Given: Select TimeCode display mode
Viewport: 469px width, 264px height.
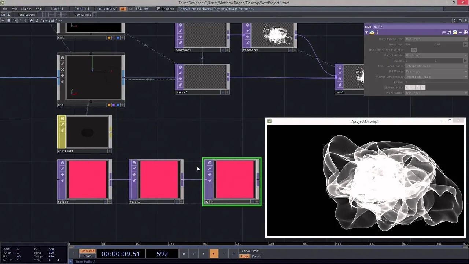Looking at the screenshot, I should (x=87, y=251).
